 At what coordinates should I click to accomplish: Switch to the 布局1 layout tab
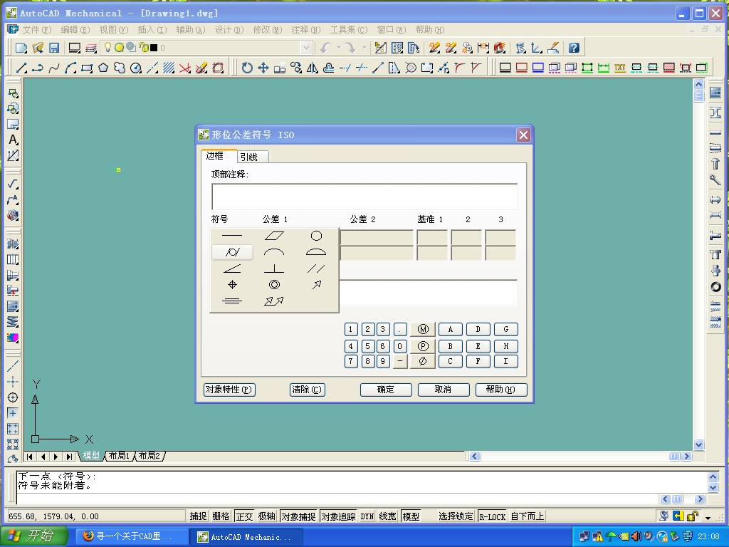(x=119, y=456)
